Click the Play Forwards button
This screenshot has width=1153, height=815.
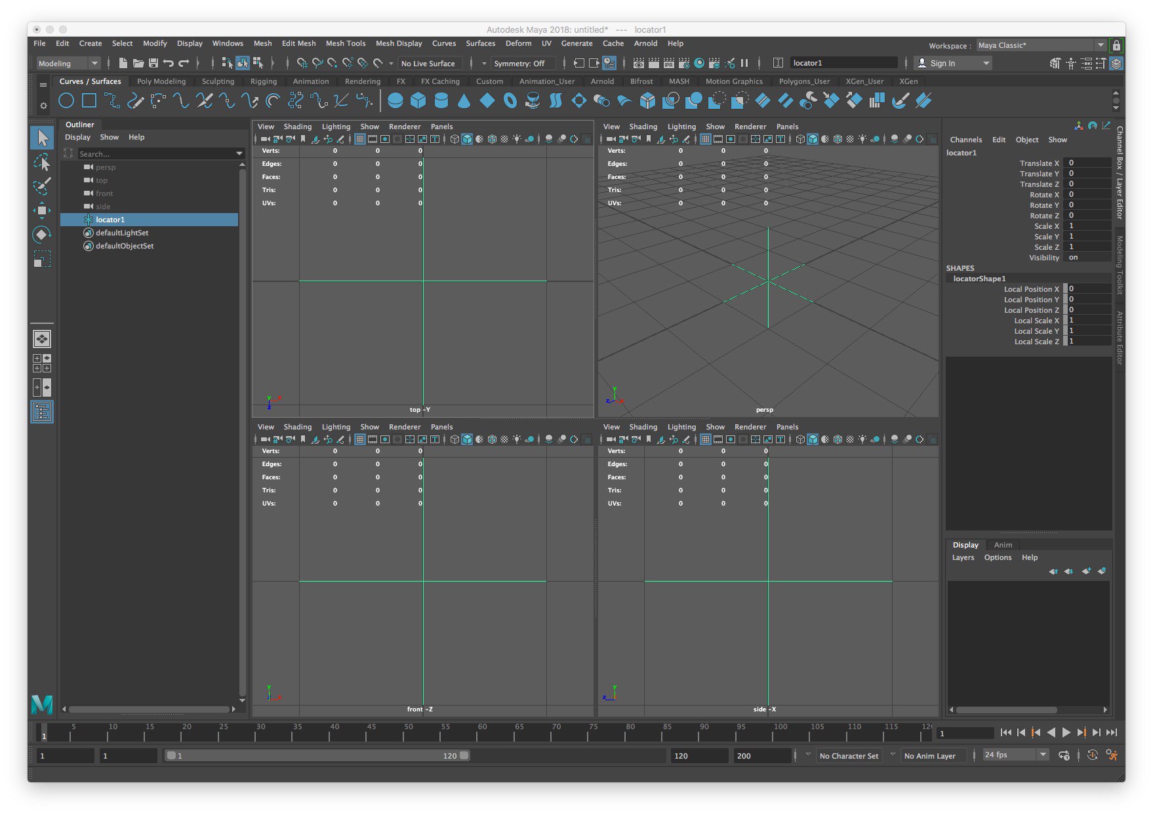[1066, 732]
